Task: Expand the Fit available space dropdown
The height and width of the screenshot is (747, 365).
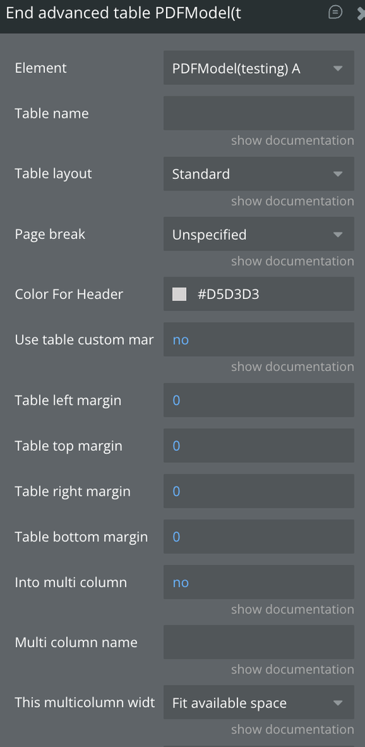Action: pyautogui.click(x=259, y=702)
